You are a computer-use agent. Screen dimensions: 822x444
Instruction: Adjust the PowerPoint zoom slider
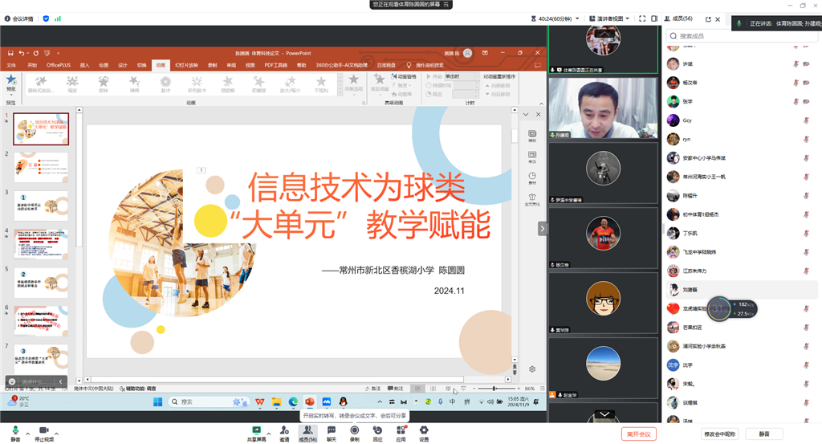tap(494, 389)
